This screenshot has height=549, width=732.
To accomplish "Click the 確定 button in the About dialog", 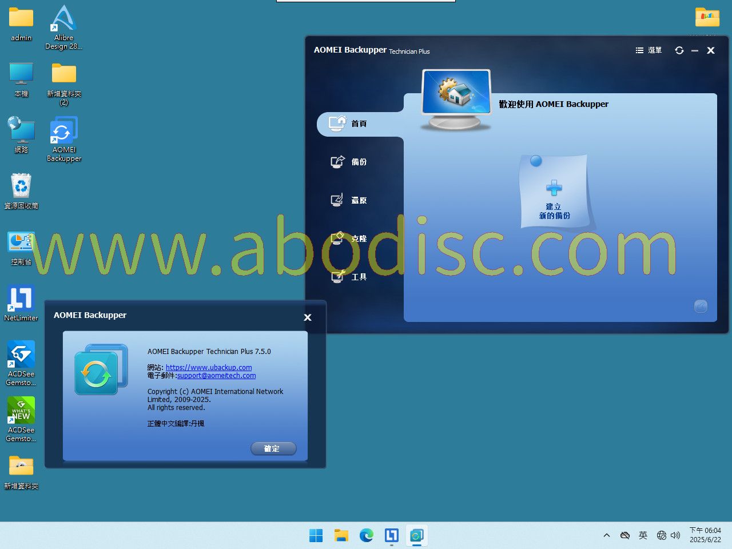I will (x=273, y=449).
